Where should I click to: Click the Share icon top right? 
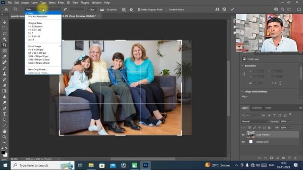(x=299, y=9)
